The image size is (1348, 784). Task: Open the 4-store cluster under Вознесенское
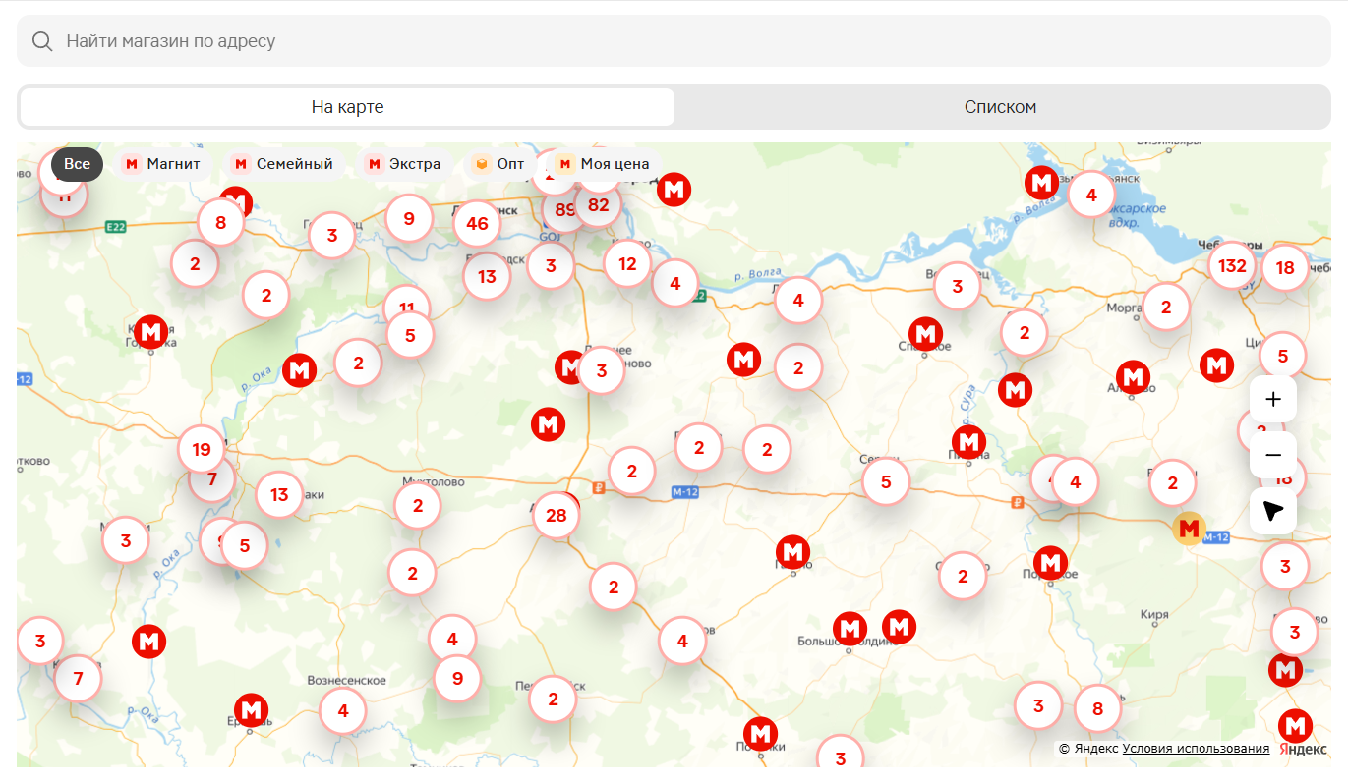click(342, 710)
